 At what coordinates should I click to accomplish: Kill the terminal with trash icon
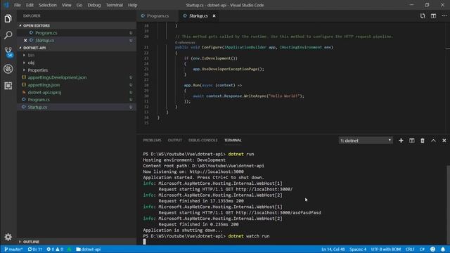click(423, 141)
